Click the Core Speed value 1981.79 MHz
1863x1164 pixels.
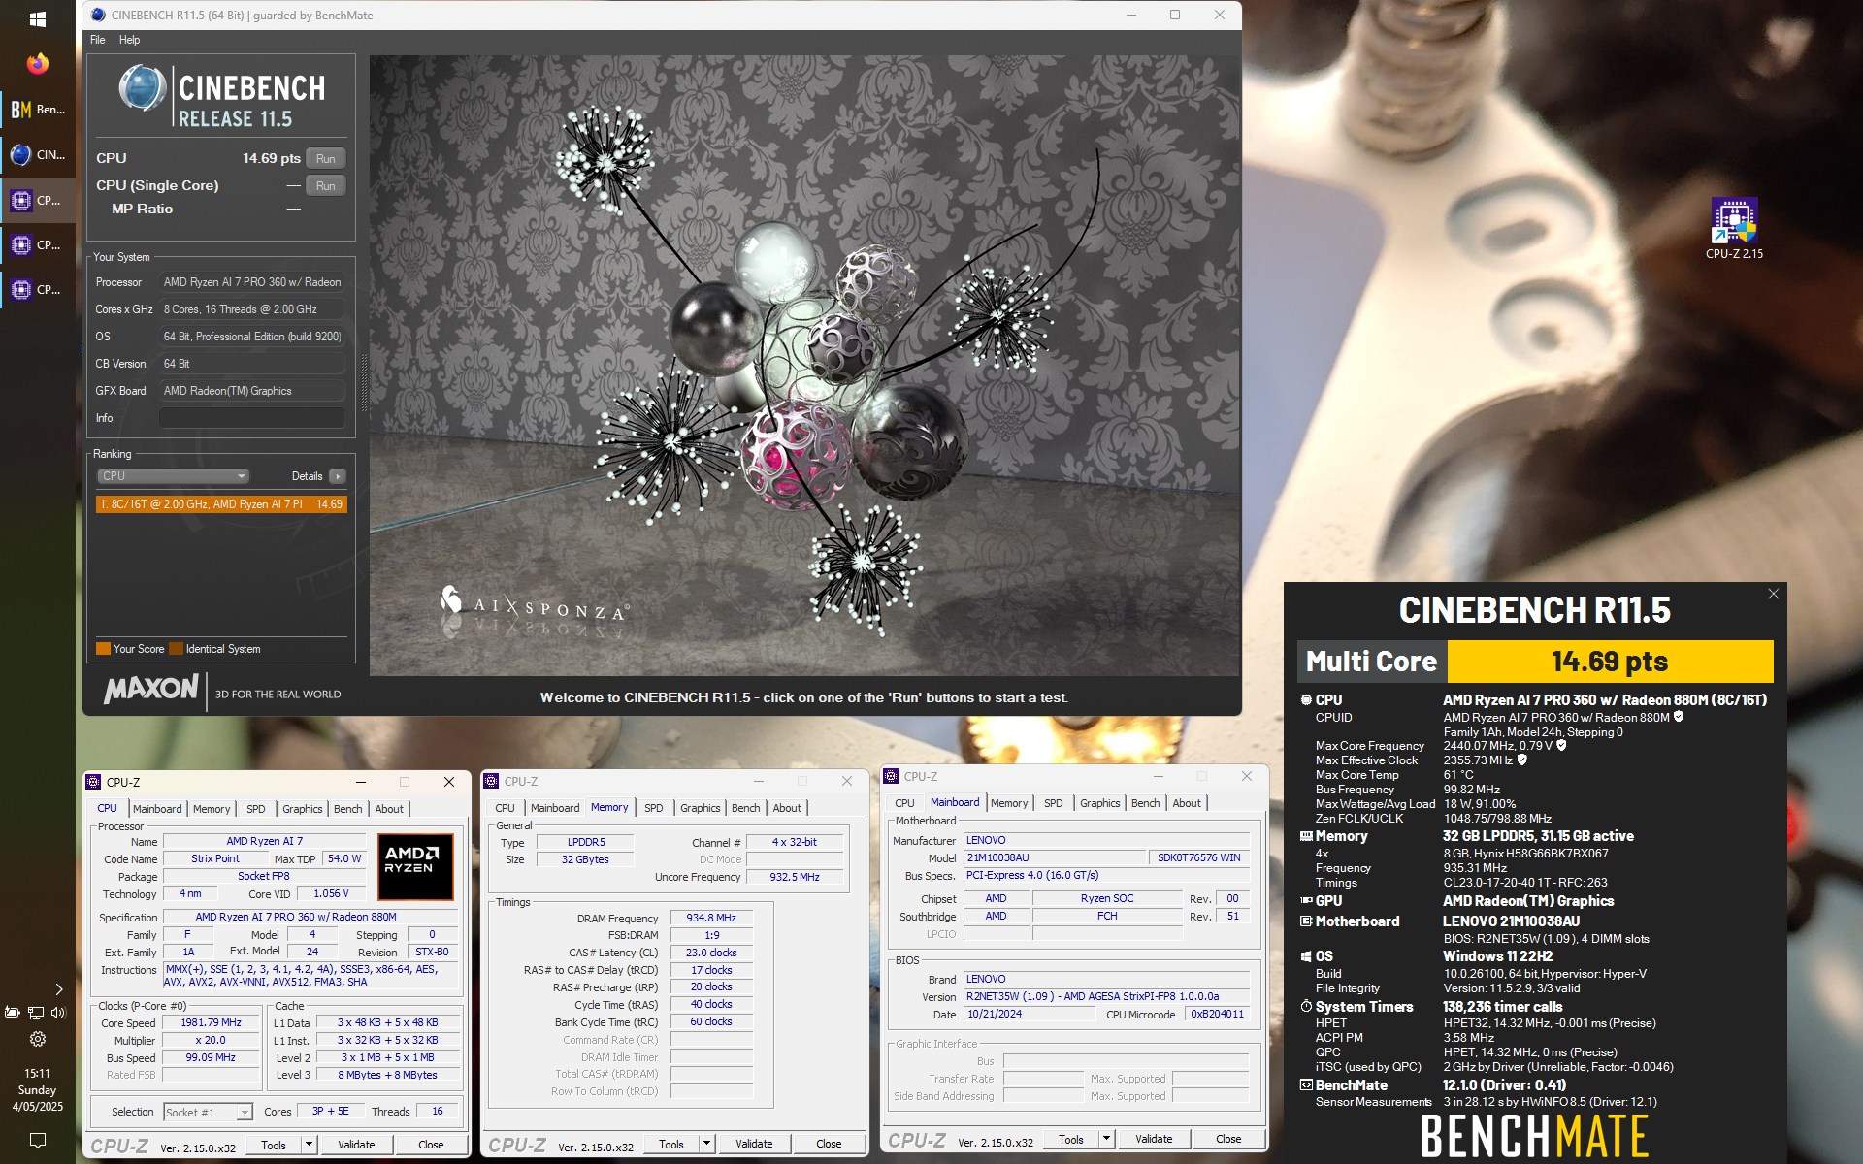coord(211,1022)
